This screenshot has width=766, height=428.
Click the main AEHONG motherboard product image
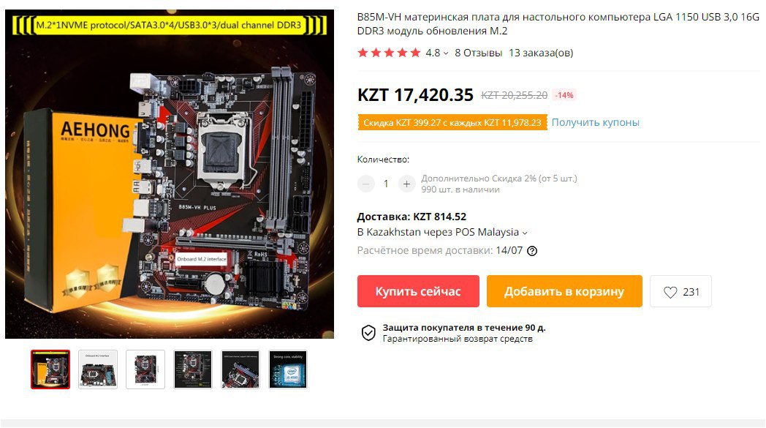[170, 174]
